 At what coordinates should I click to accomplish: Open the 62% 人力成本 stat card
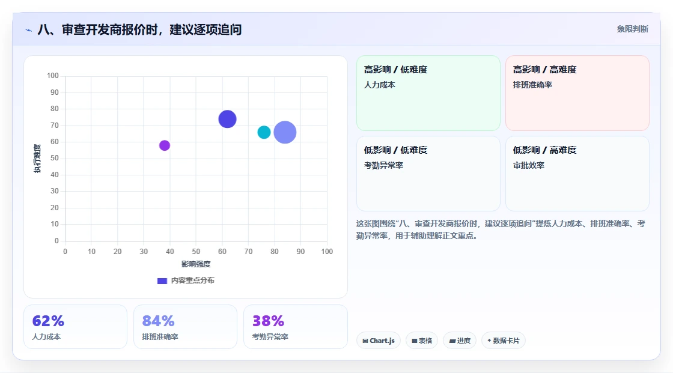click(x=76, y=327)
